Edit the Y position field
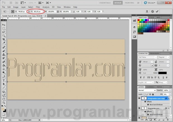Screen dimensions: 173x122 pyautogui.click(x=37, y=11)
